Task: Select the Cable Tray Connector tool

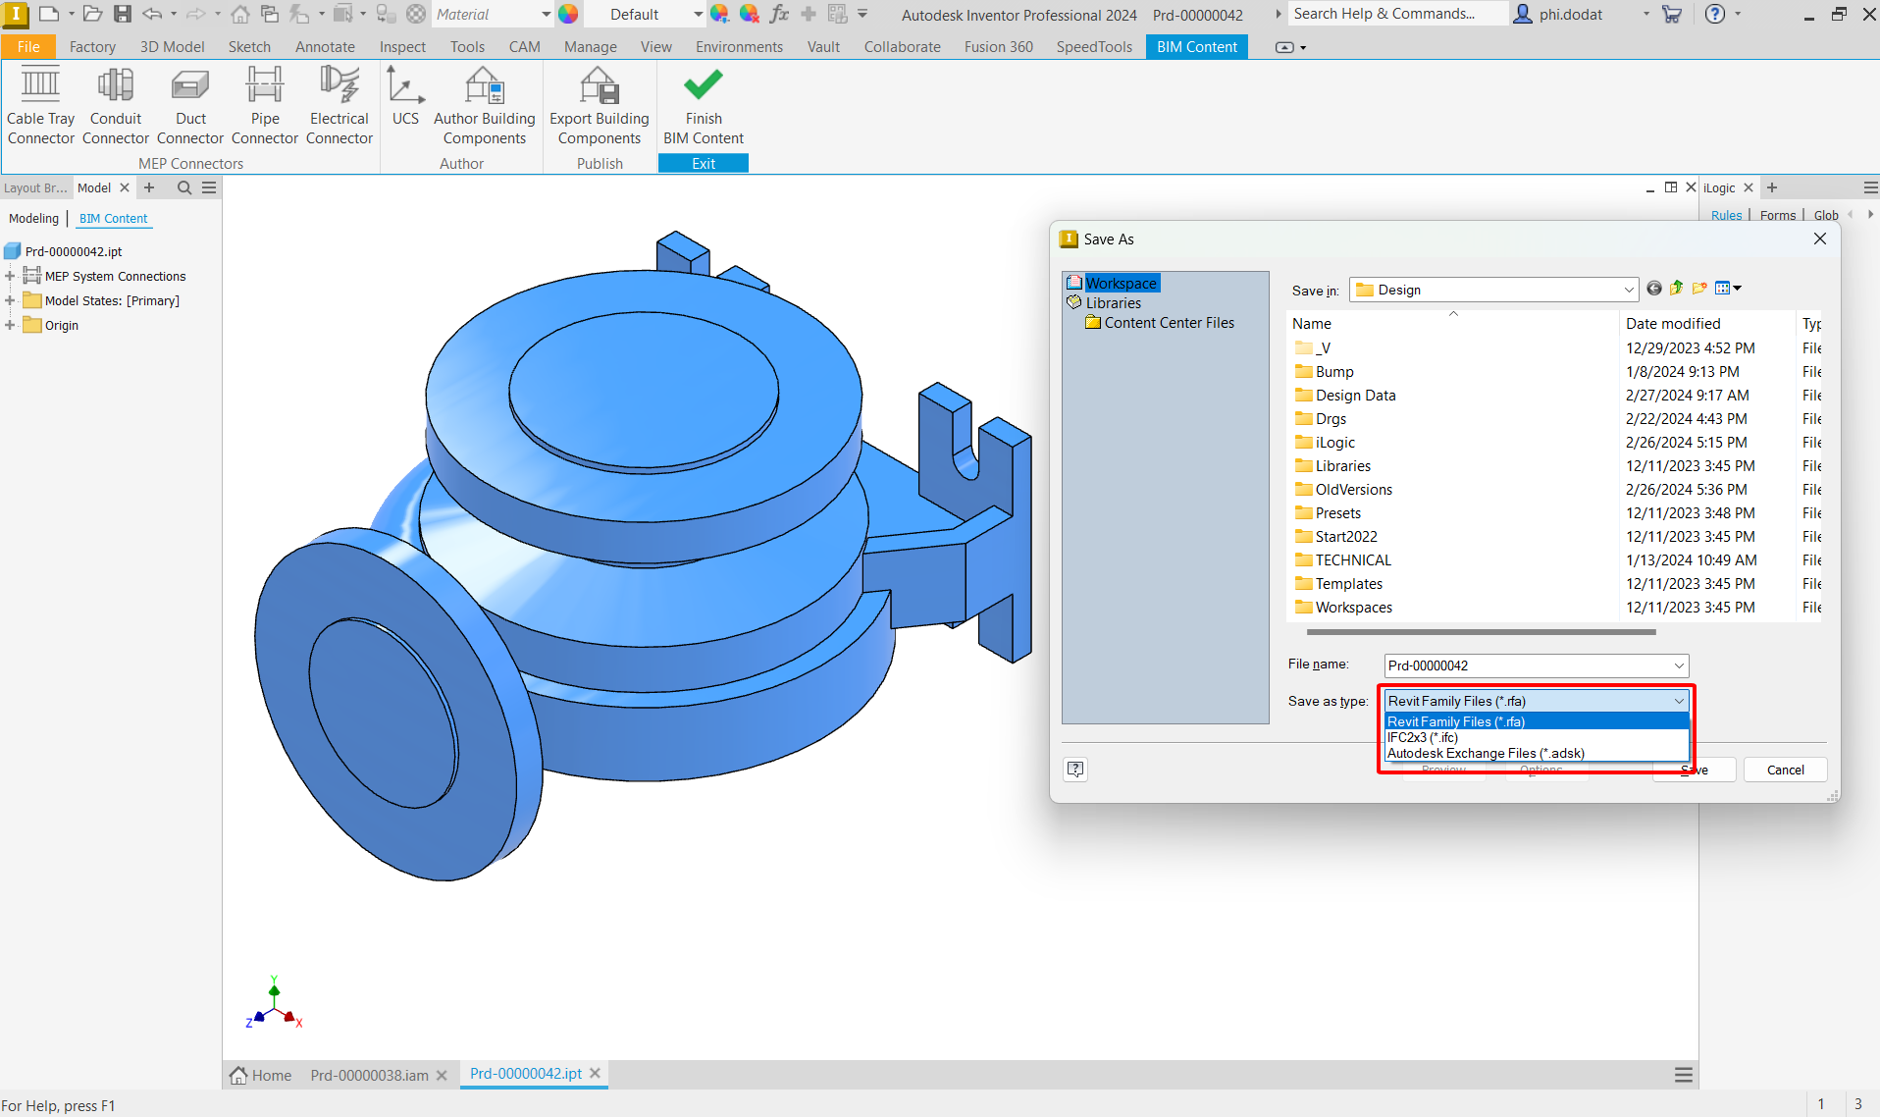Action: [x=41, y=106]
